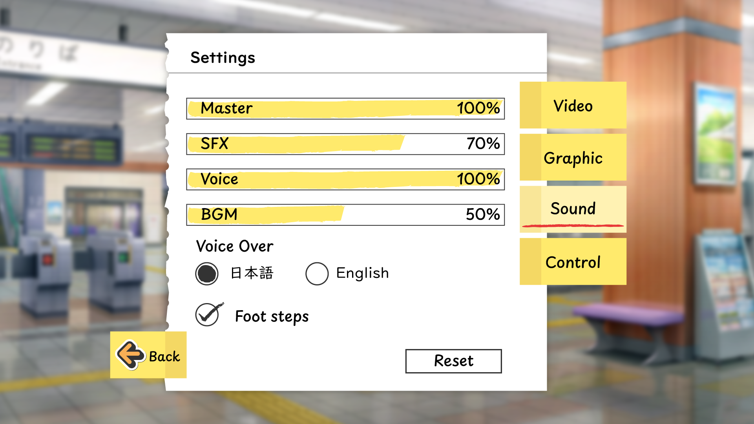754x424 pixels.
Task: Click the Reset button
Action: (x=453, y=361)
